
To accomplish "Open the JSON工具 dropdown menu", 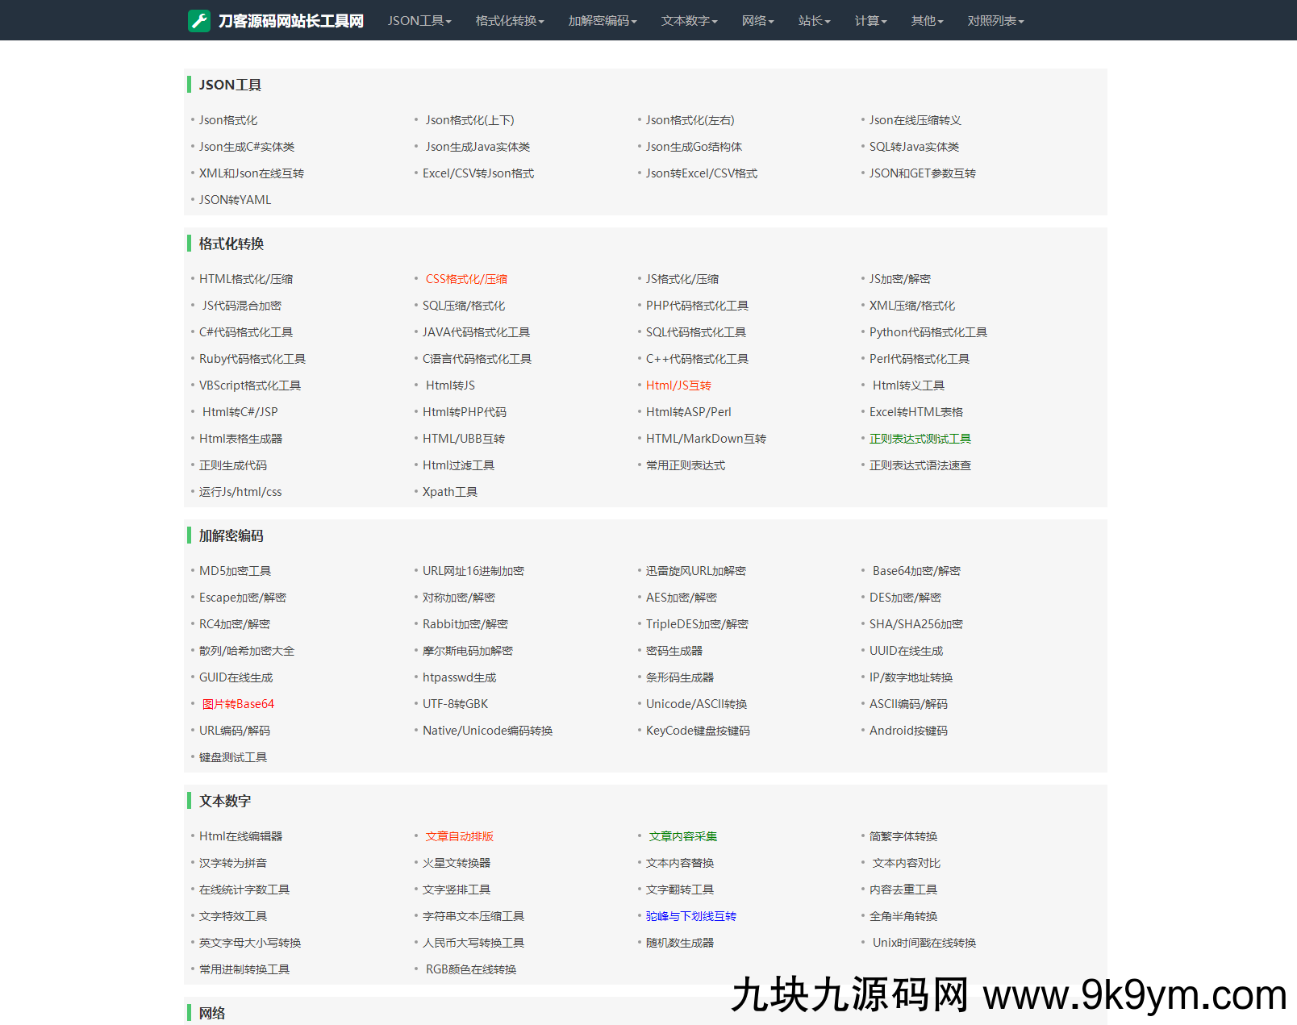I will pos(419,21).
